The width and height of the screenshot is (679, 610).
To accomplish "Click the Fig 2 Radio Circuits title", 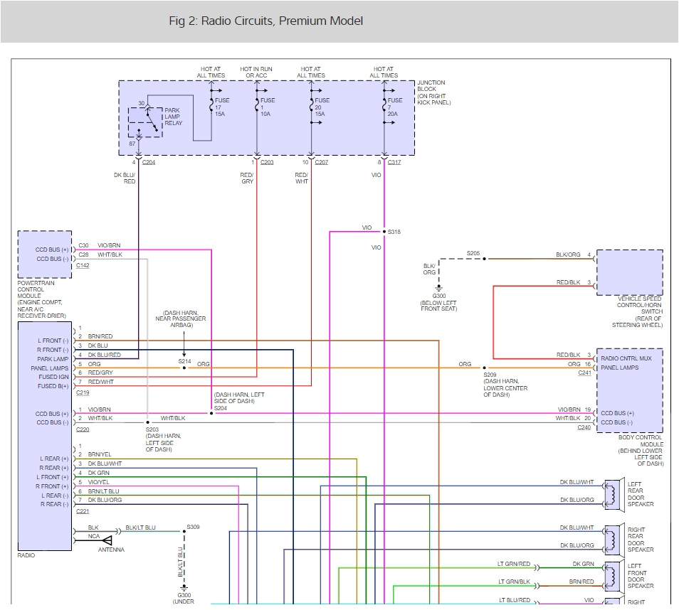I will tap(265, 21).
